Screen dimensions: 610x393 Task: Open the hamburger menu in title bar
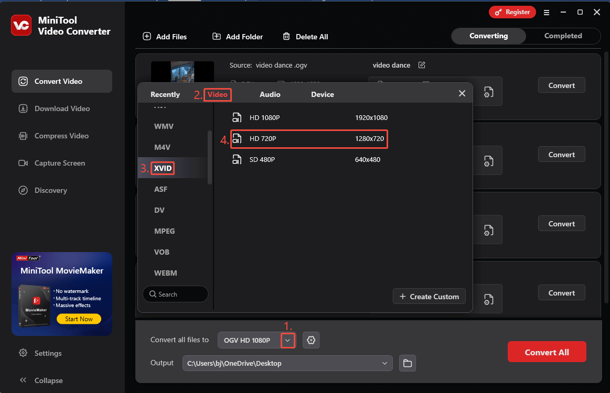[546, 13]
